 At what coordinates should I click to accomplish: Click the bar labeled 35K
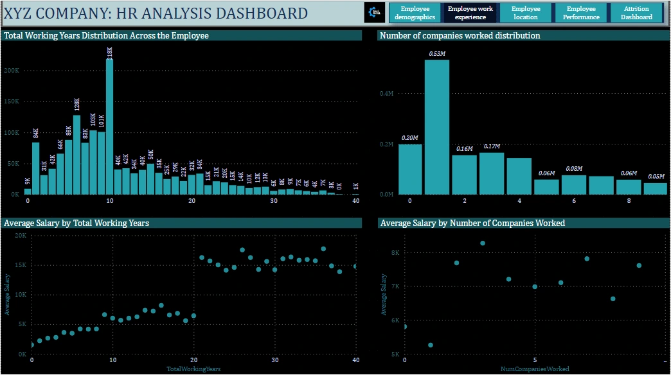[x=159, y=184]
